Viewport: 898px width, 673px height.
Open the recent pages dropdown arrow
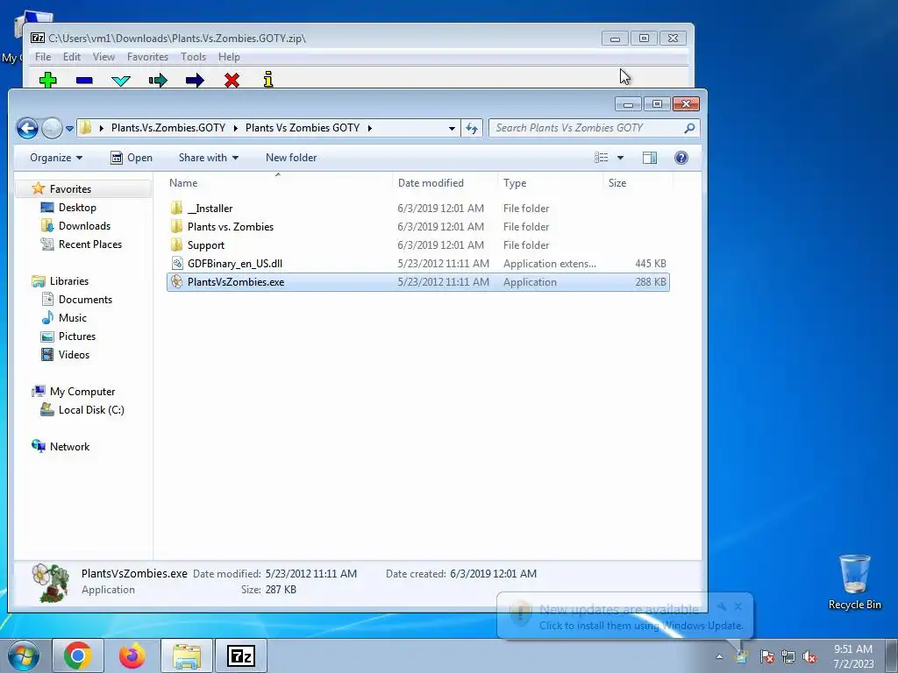coord(69,129)
